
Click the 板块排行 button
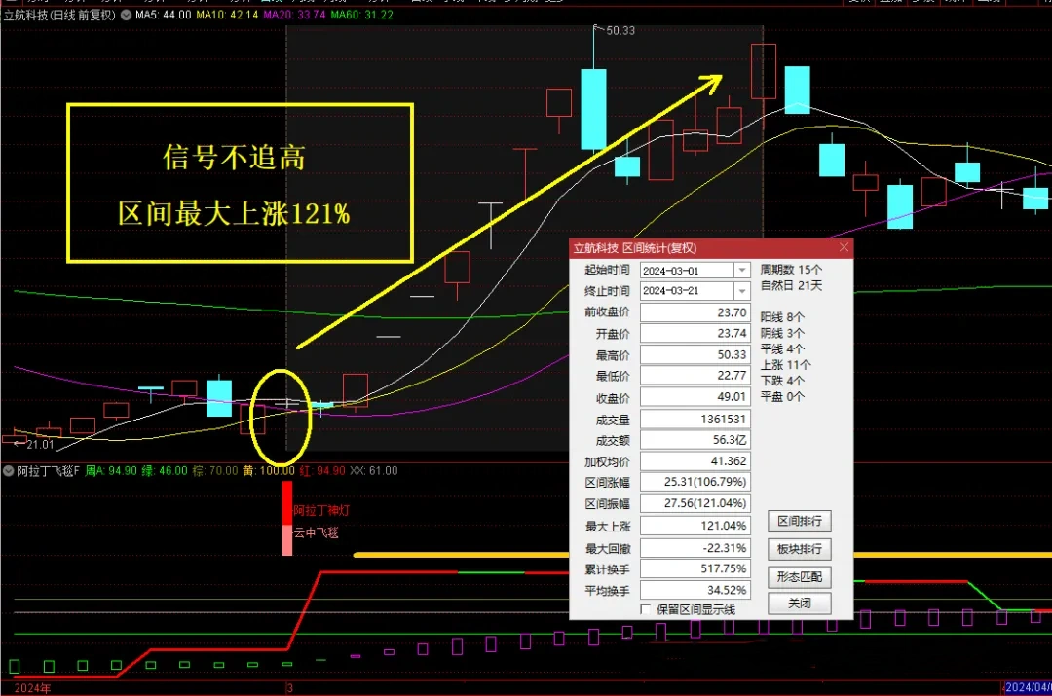(799, 549)
